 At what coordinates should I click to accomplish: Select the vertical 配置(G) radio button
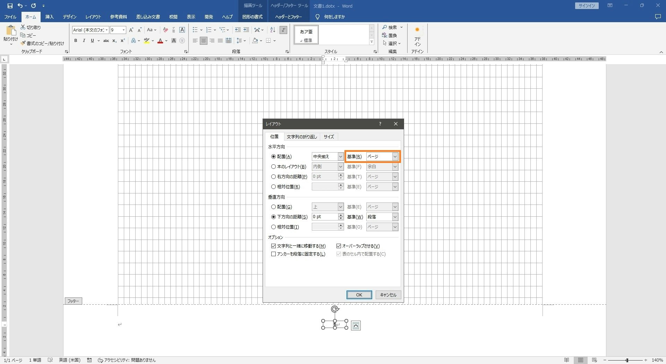pyautogui.click(x=273, y=207)
